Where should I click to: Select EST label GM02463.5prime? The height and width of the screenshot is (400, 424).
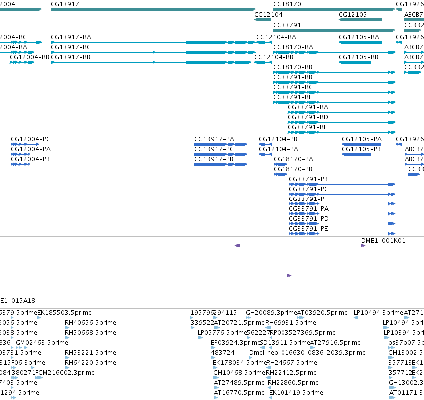[x=42, y=342]
